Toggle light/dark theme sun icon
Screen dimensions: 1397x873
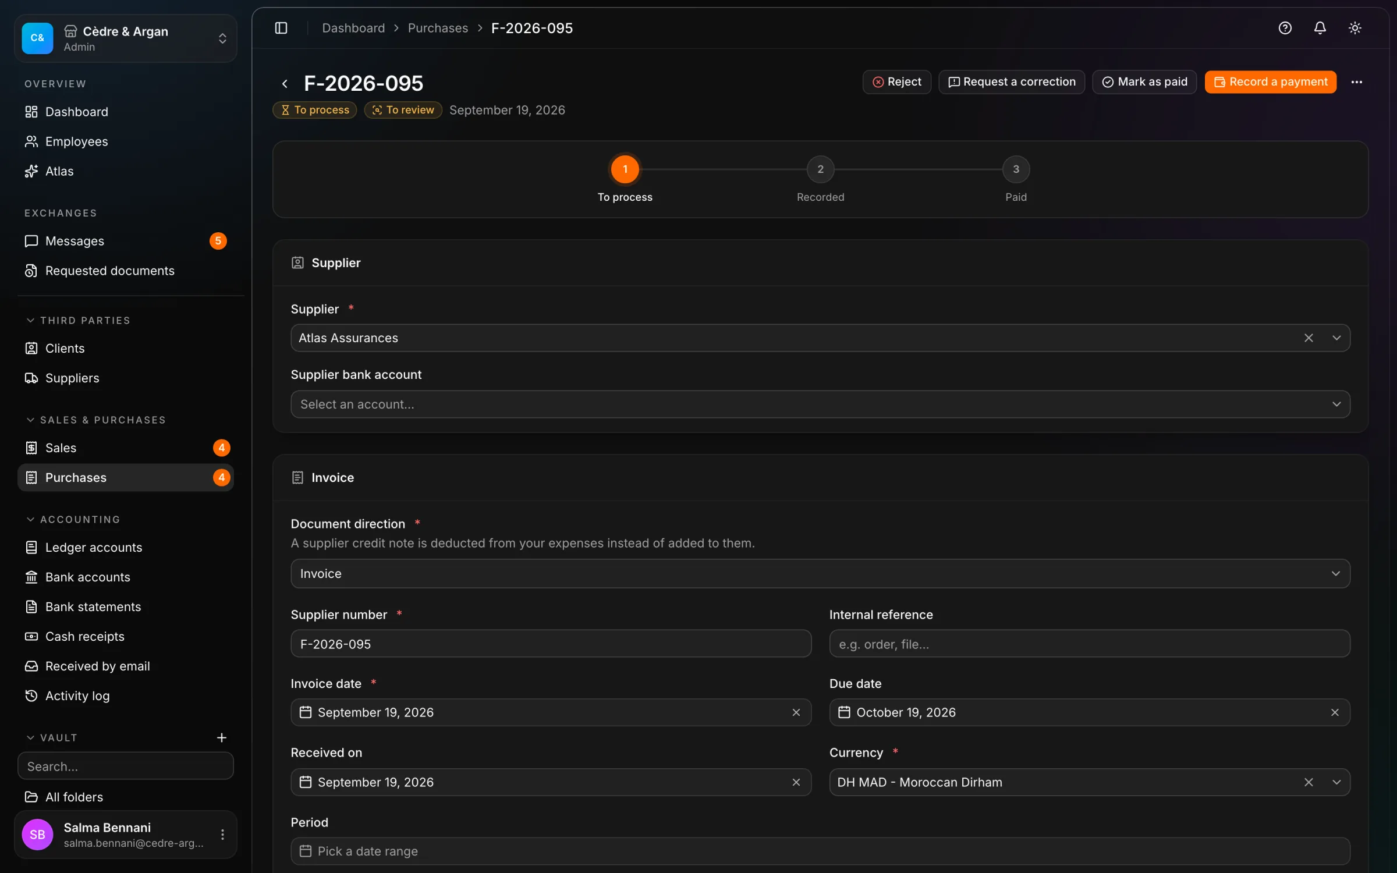point(1355,28)
